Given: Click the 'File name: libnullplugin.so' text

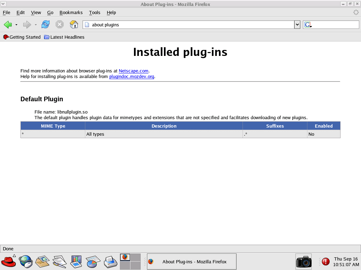Looking at the screenshot, I should tap(61, 112).
